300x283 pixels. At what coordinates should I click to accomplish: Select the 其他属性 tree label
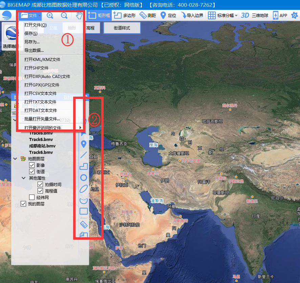click(37, 178)
